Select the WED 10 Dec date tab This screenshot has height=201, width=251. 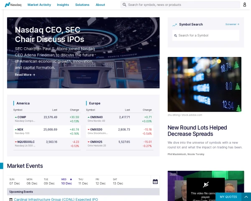pos(66,181)
